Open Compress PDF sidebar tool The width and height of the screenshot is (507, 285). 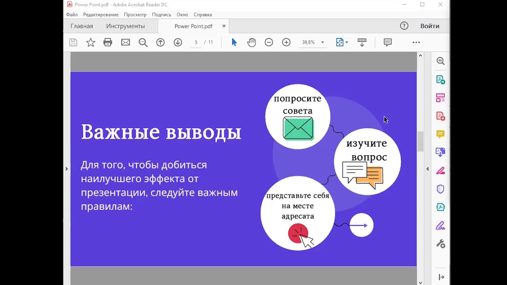pos(440,207)
